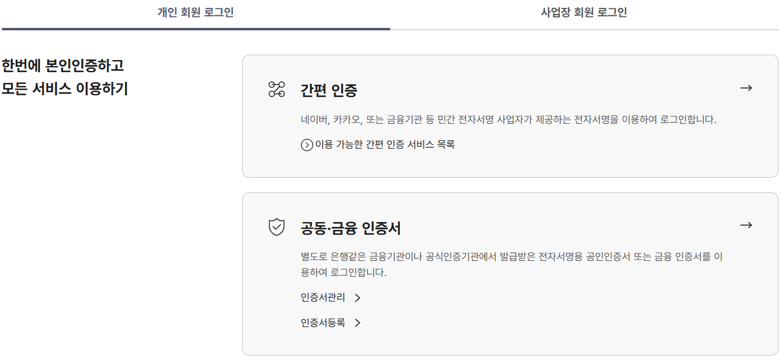Click the circled chevron before the service list

[x=308, y=145]
